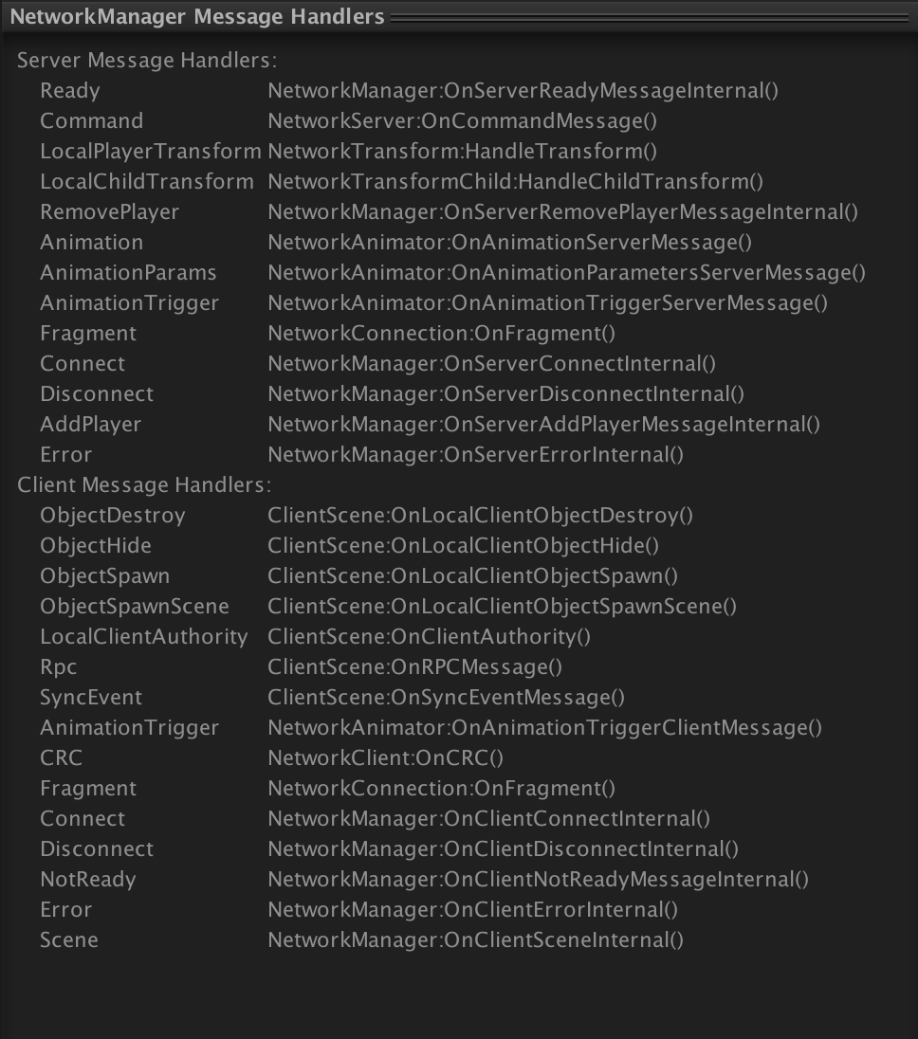Click the ObjectSpawnScene message label

coord(134,607)
